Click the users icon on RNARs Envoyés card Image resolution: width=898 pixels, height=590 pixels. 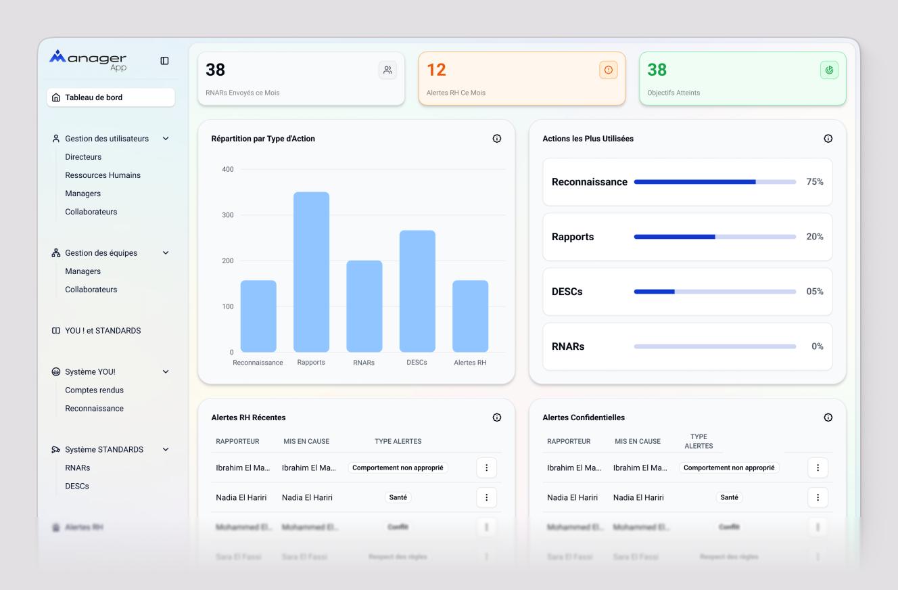(x=387, y=70)
